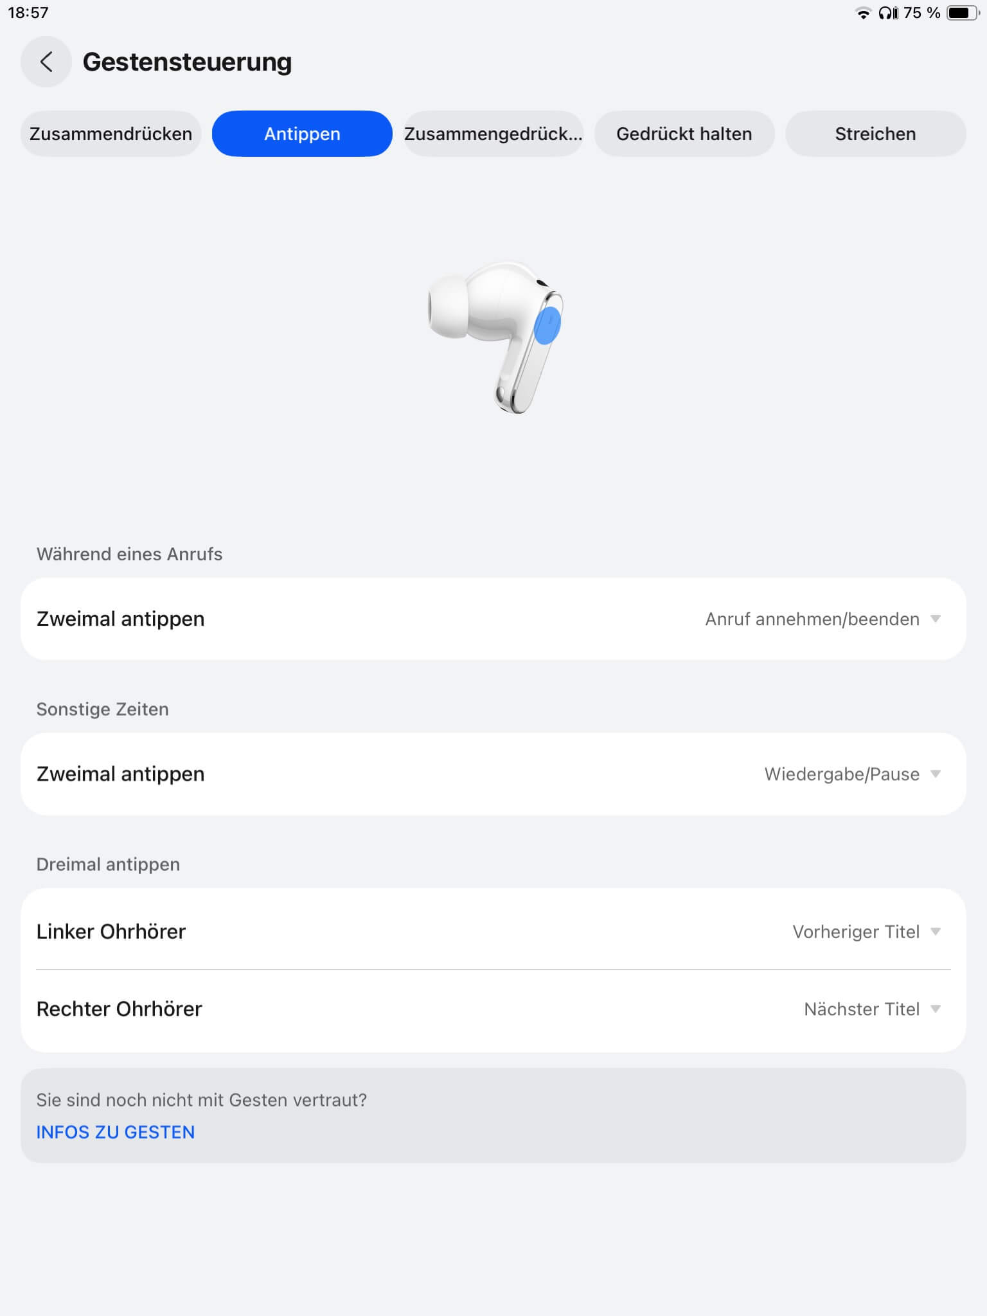Tap the headphones status bar icon
The width and height of the screenshot is (987, 1316).
point(888,13)
